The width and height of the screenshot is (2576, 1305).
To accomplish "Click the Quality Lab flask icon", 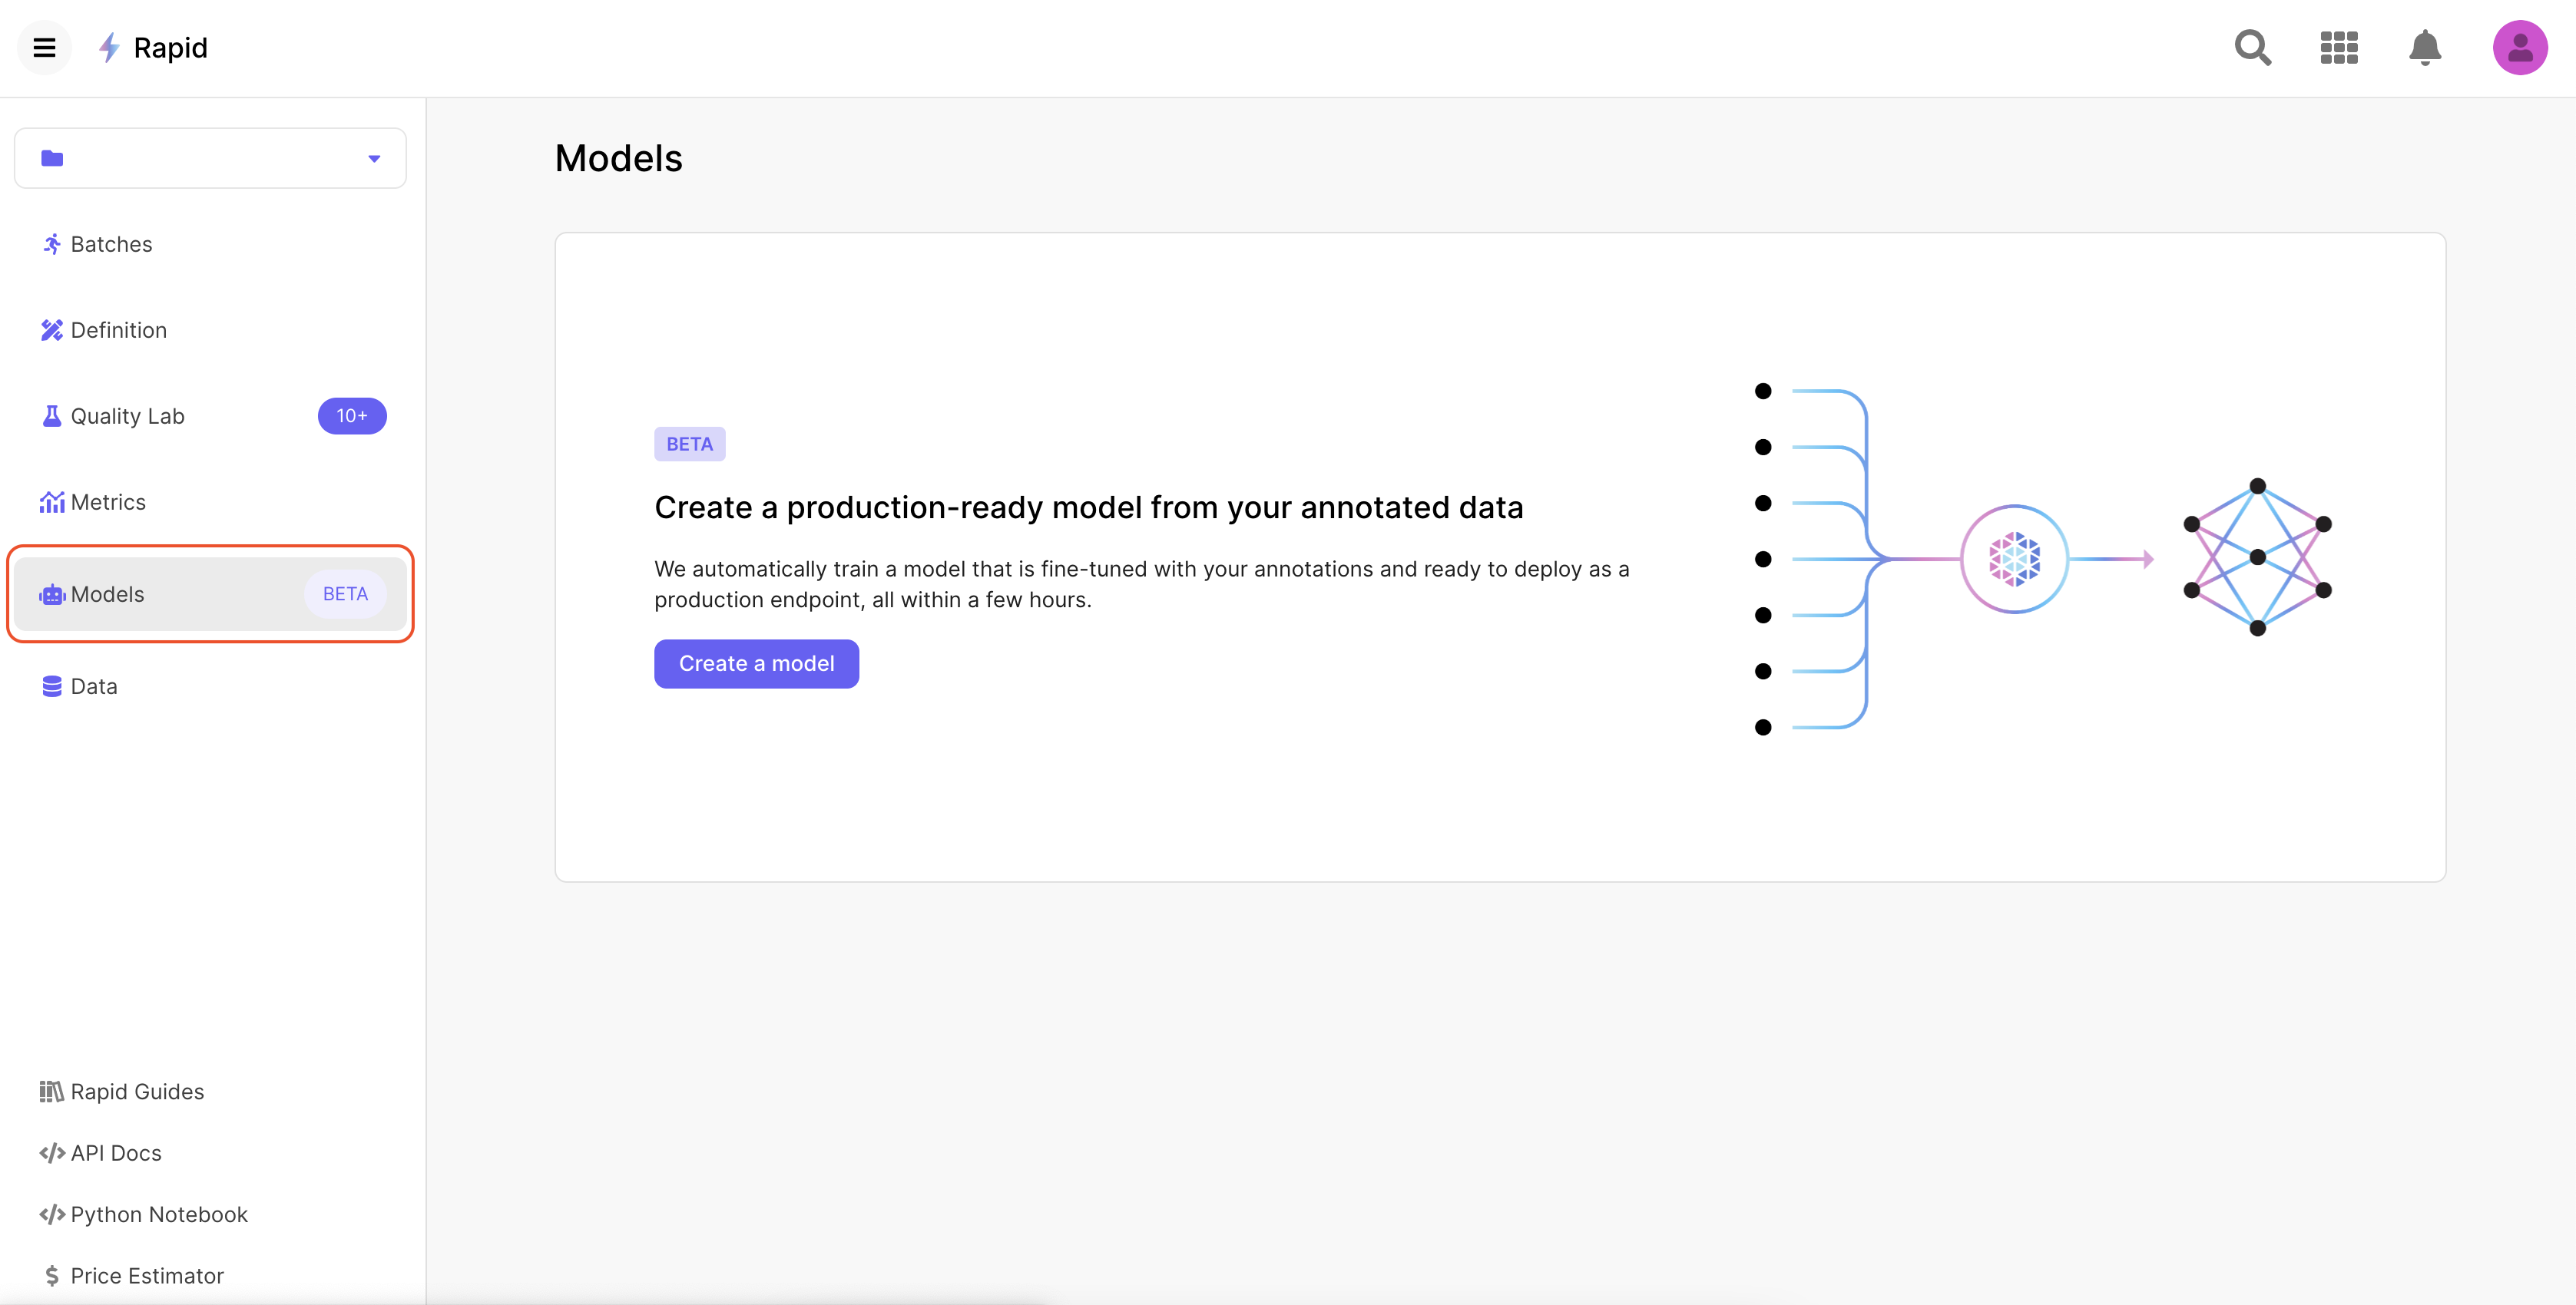I will tap(52, 416).
